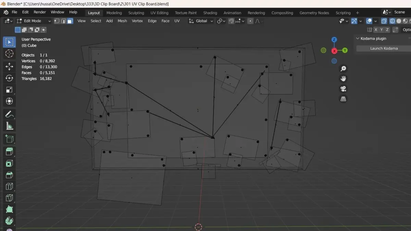Open the pivot point dropdown
Image resolution: width=411 pixels, height=231 pixels.
point(221,21)
